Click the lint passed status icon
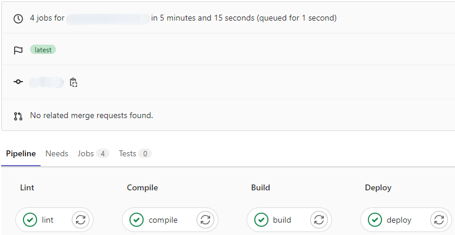The height and width of the screenshot is (235, 455). pos(30,220)
